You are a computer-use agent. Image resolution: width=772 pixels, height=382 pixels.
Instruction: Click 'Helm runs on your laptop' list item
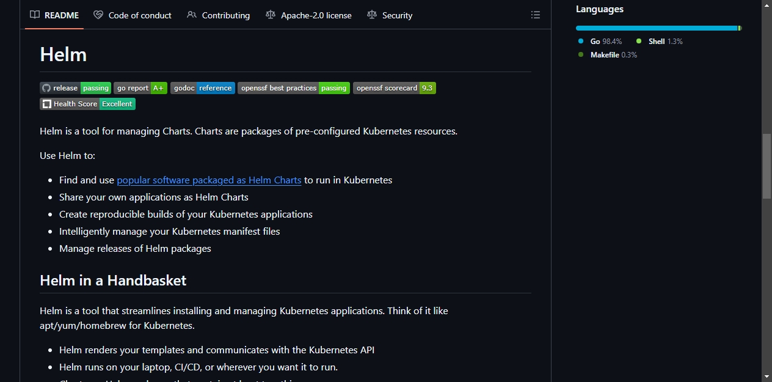click(x=198, y=367)
